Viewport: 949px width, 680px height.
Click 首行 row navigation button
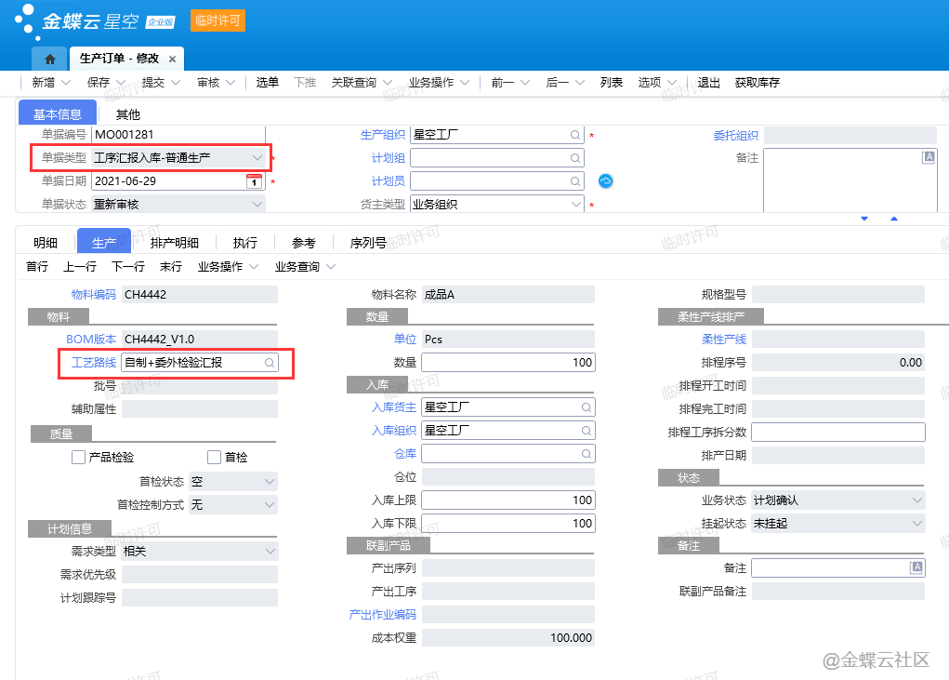[37, 266]
